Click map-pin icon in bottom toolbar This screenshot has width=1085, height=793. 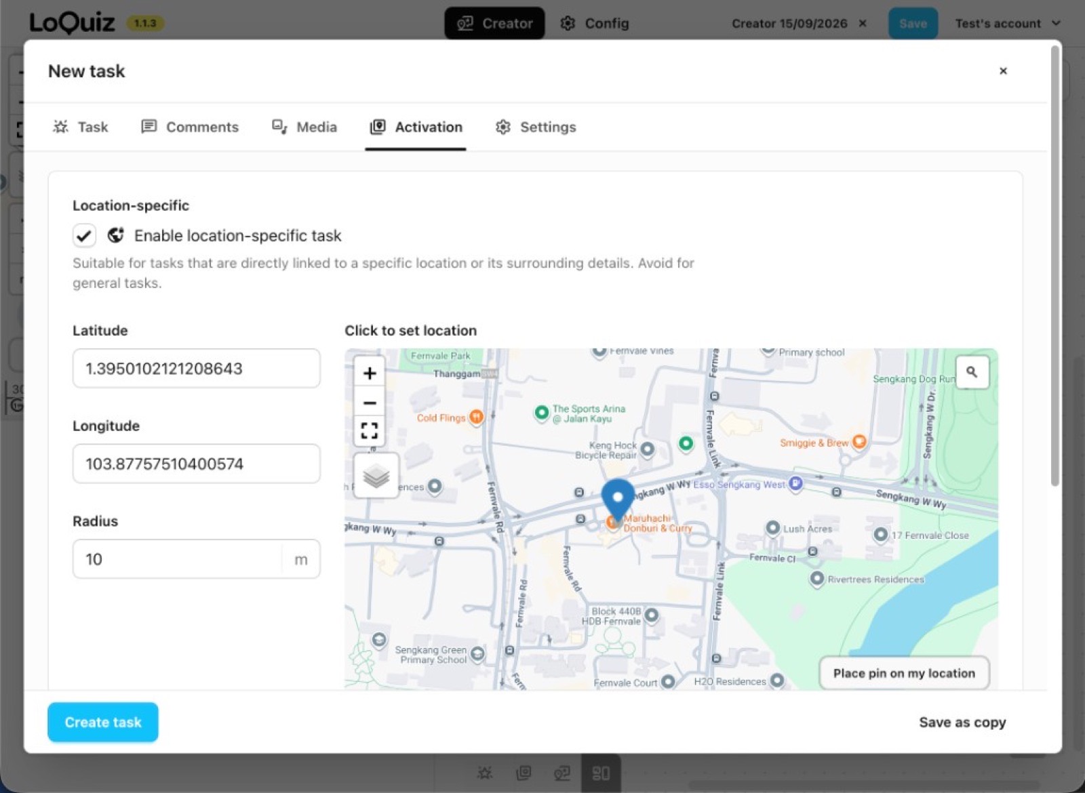(524, 773)
